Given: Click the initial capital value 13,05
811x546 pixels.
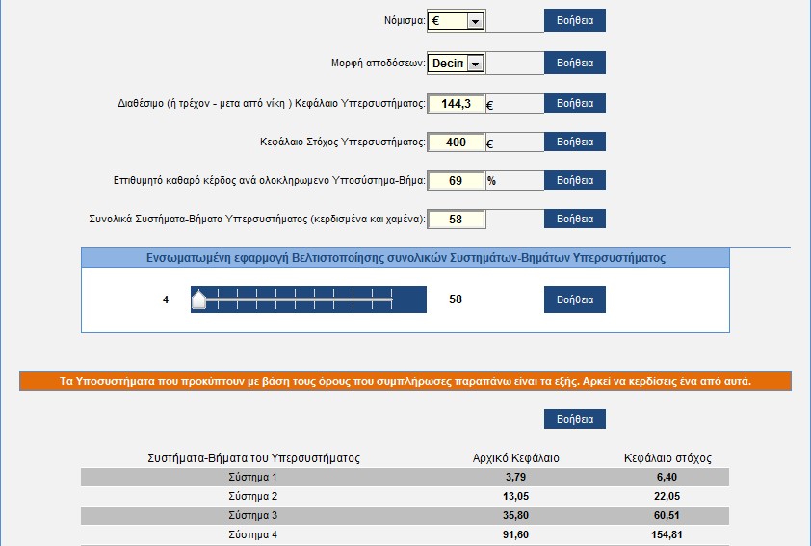Looking at the screenshot, I should [515, 496].
